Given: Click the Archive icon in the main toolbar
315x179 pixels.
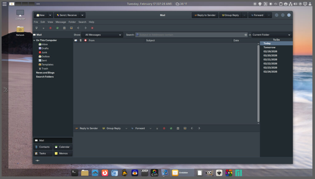Looking at the screenshot, I should point(64,28).
